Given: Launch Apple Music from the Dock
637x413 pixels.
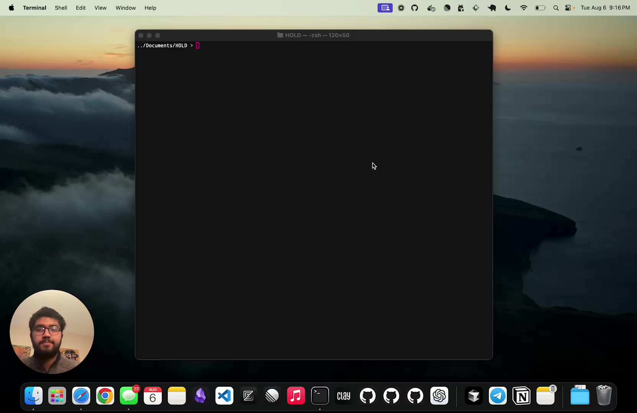Looking at the screenshot, I should (296, 396).
